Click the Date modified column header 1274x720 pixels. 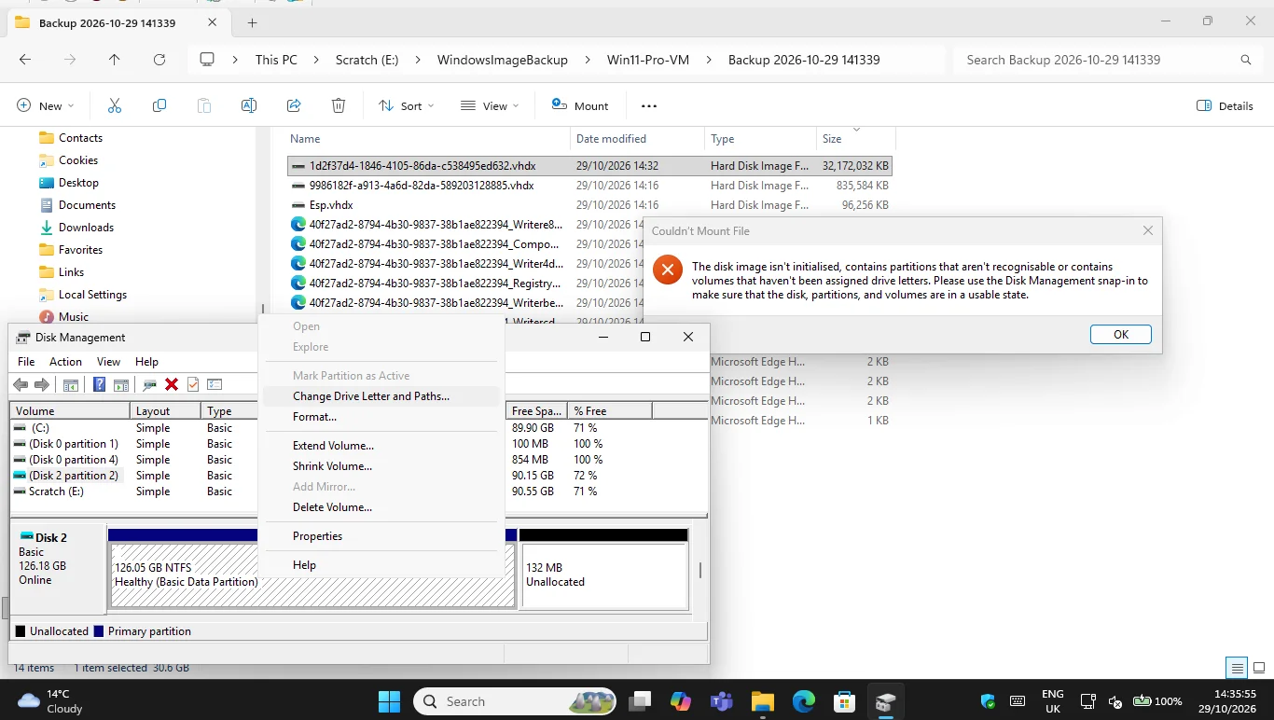point(637,139)
